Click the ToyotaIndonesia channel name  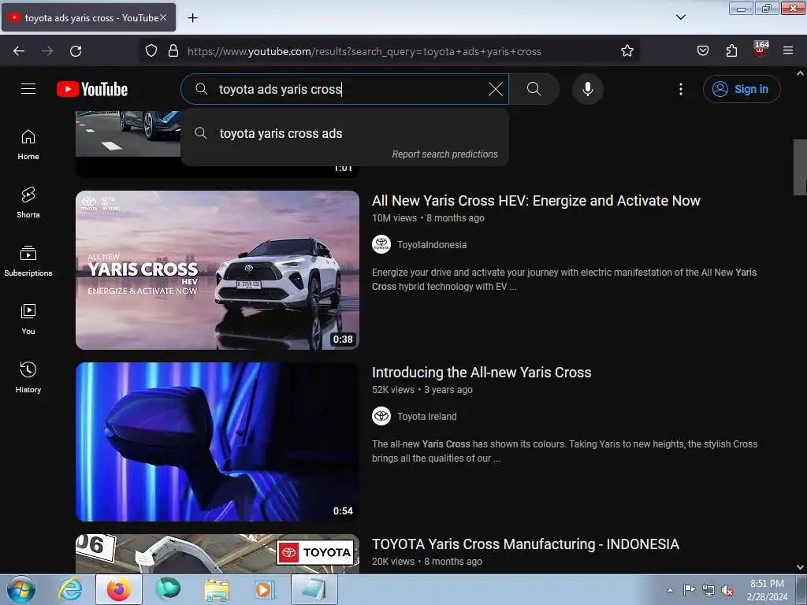tap(432, 245)
